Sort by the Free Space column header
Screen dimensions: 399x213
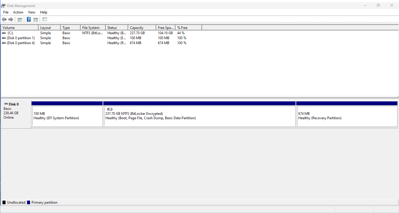coord(165,28)
